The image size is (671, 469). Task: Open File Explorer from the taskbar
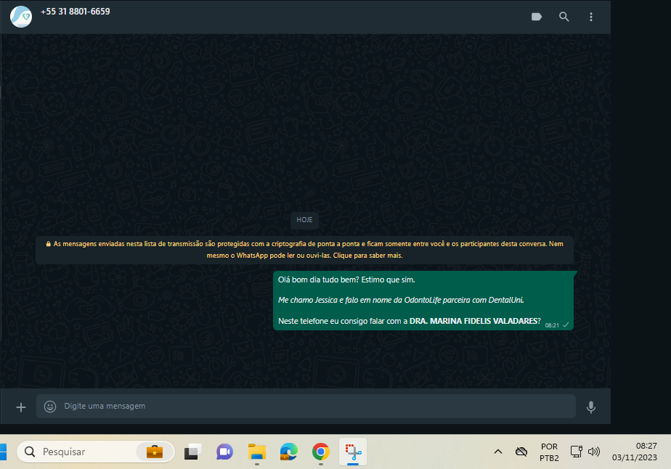pyautogui.click(x=257, y=452)
